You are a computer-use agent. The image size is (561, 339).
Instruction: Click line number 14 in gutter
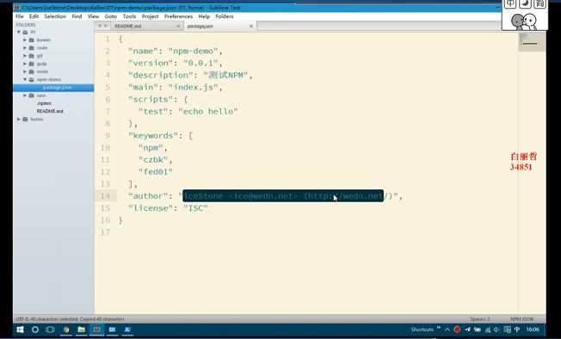(105, 196)
